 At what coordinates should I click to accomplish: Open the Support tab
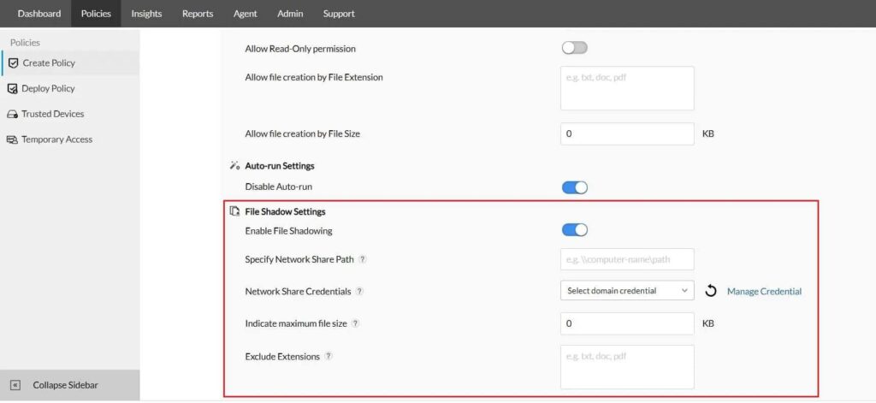(339, 14)
